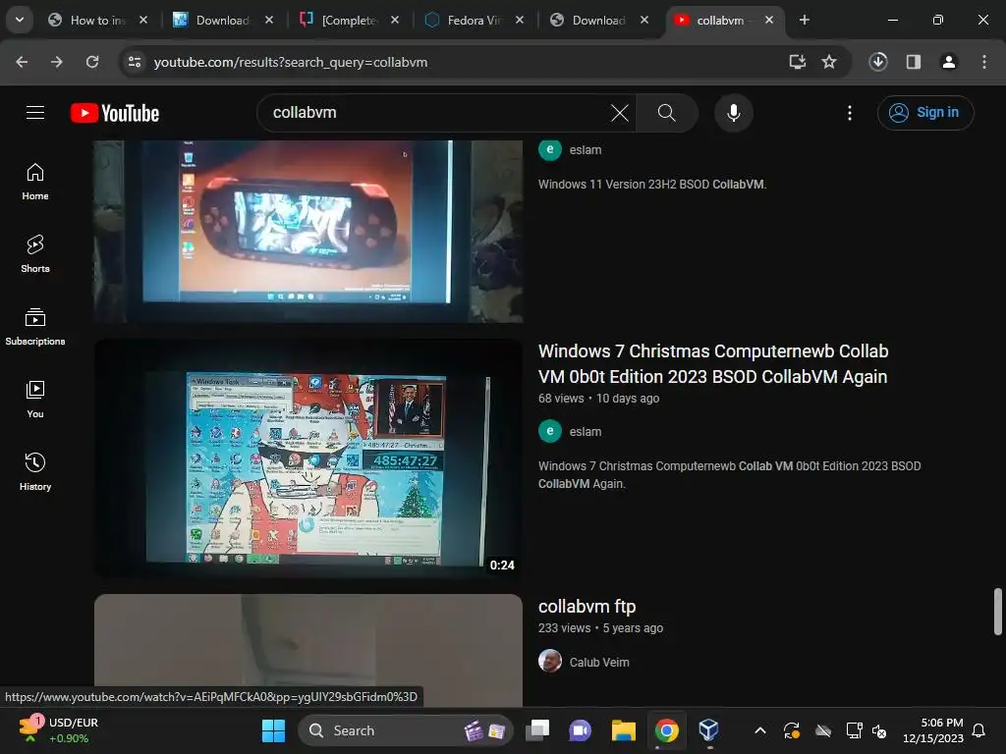The height and width of the screenshot is (754, 1006).
Task: Switch to '[Complete' tab
Action: pos(349,21)
